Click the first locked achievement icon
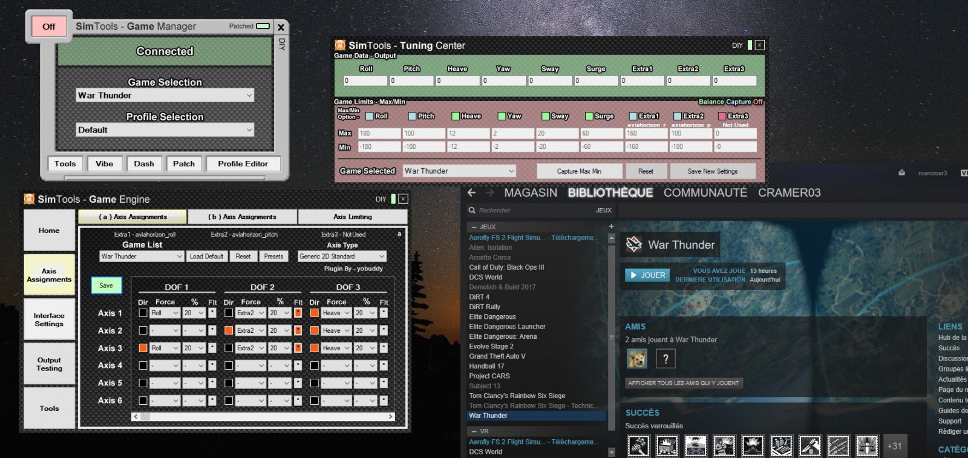Viewport: 968px width, 458px height. [x=638, y=446]
